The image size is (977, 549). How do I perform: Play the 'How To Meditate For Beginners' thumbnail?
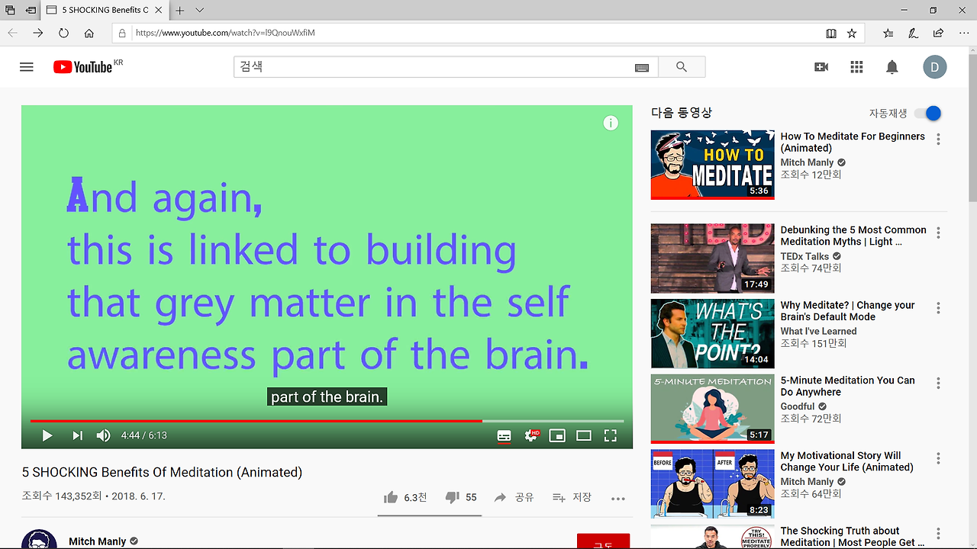point(712,164)
